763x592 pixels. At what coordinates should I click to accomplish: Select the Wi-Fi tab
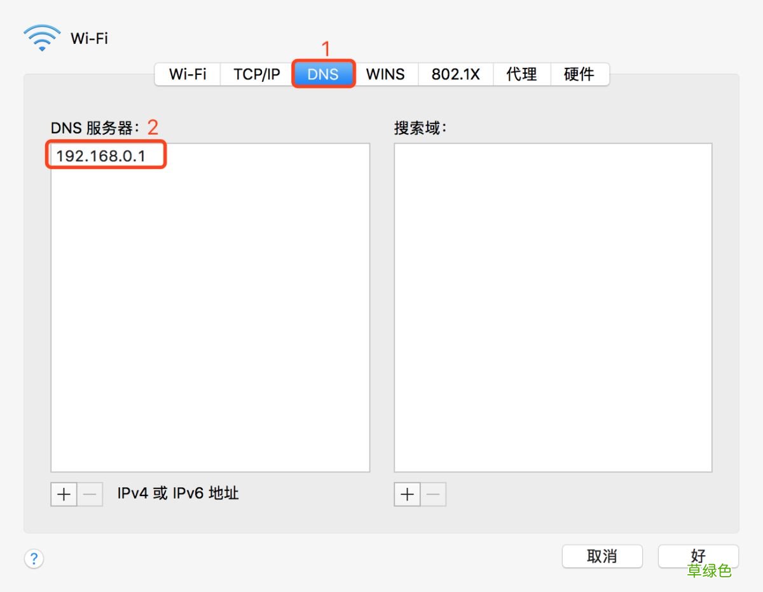187,74
